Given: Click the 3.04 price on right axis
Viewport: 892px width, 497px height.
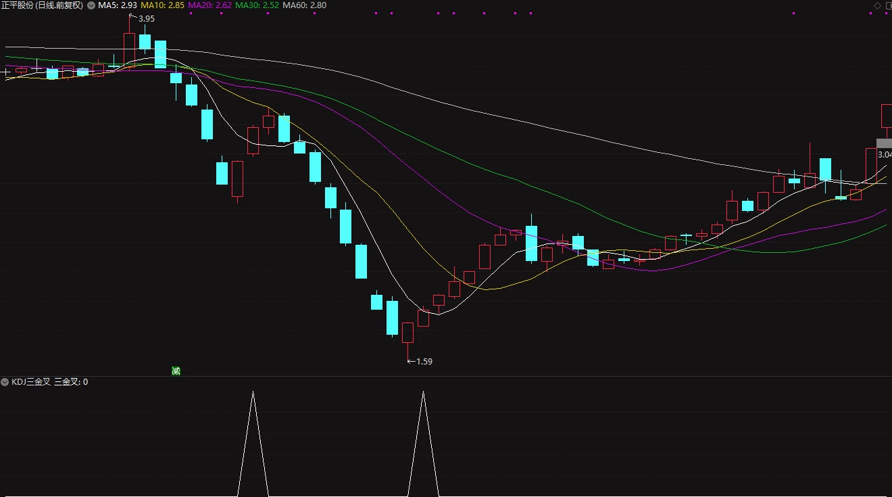Looking at the screenshot, I should coord(885,155).
